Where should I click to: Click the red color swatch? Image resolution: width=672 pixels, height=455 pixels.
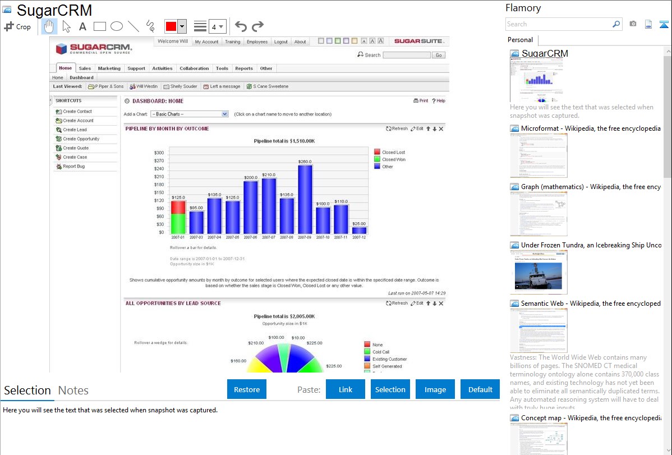171,26
